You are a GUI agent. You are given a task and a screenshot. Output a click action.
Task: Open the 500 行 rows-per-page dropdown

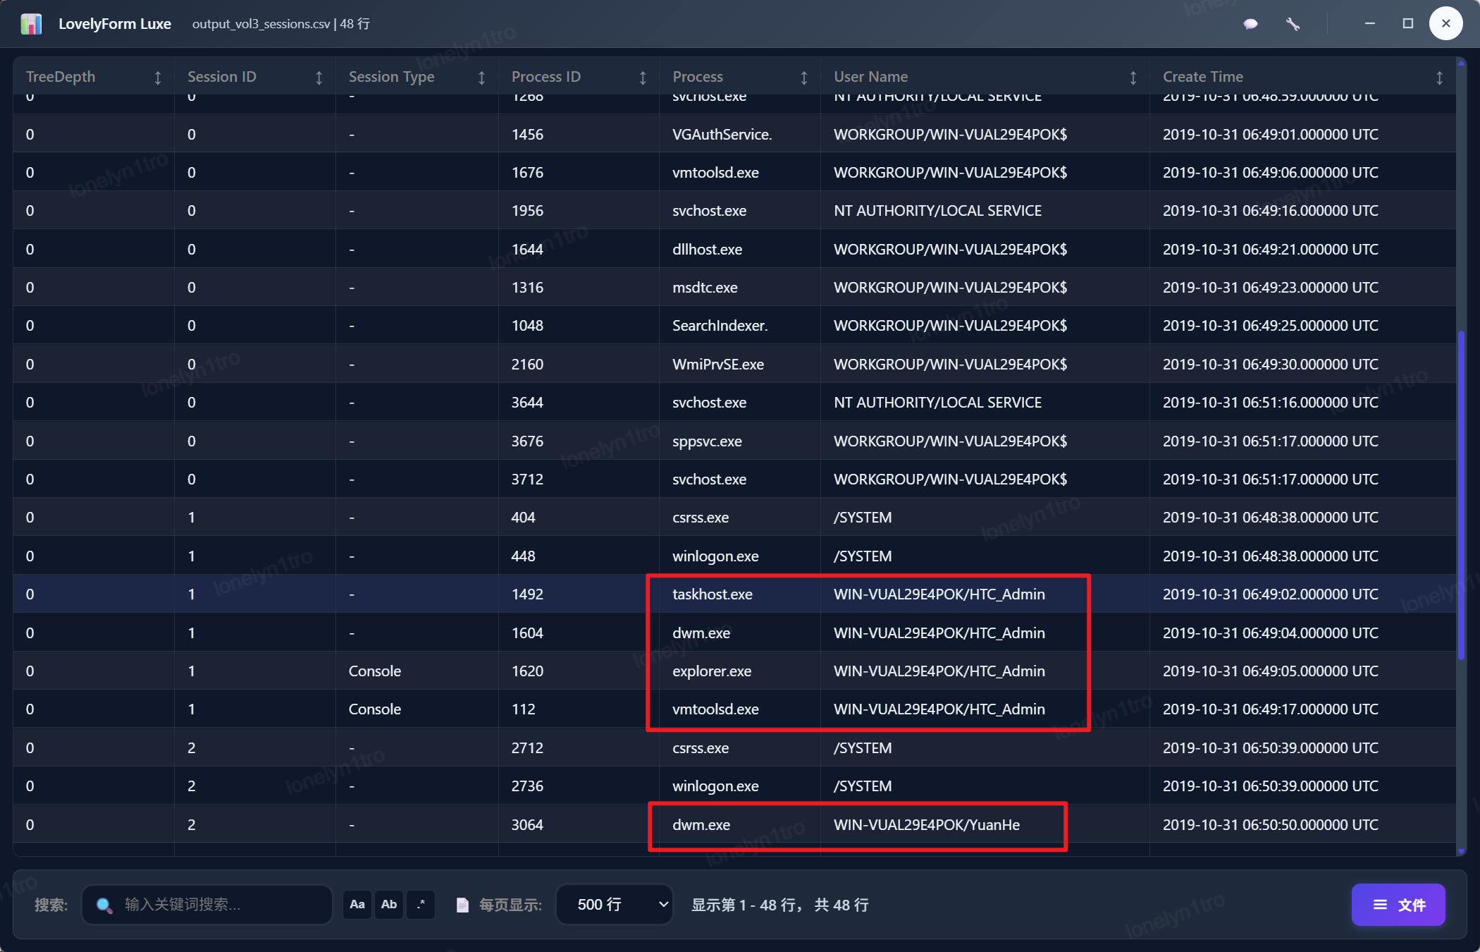pyautogui.click(x=615, y=905)
